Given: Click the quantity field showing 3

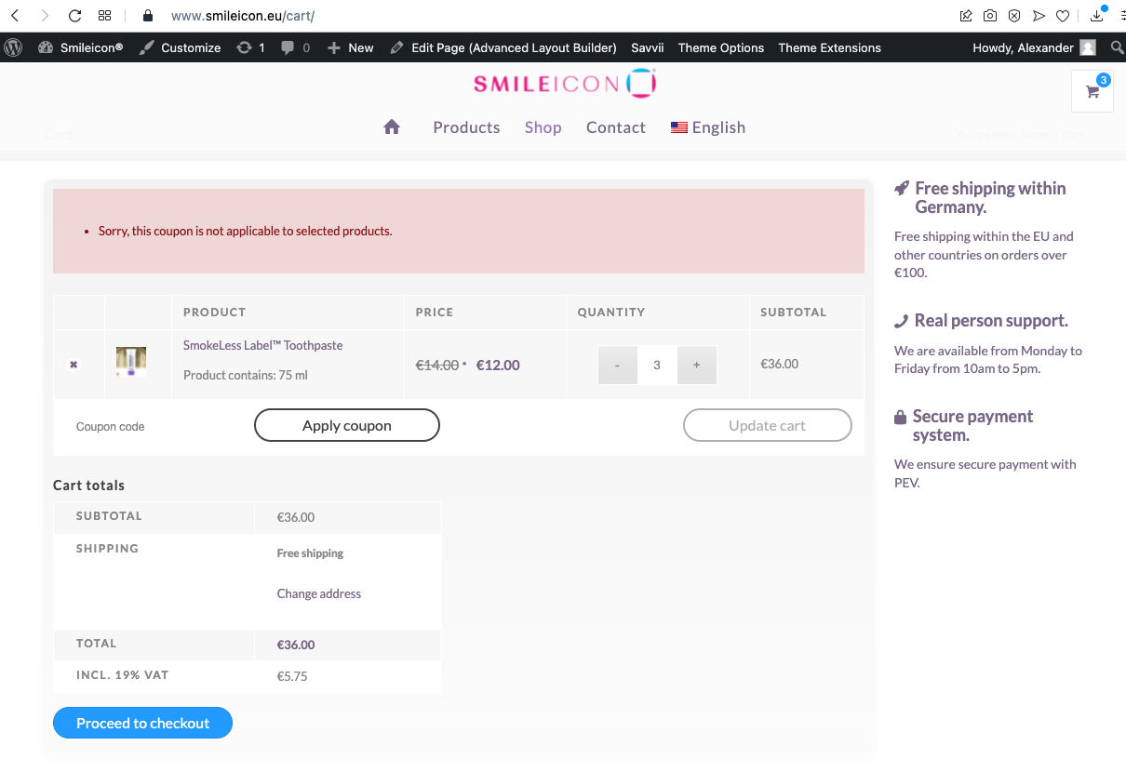Looking at the screenshot, I should coord(657,365).
